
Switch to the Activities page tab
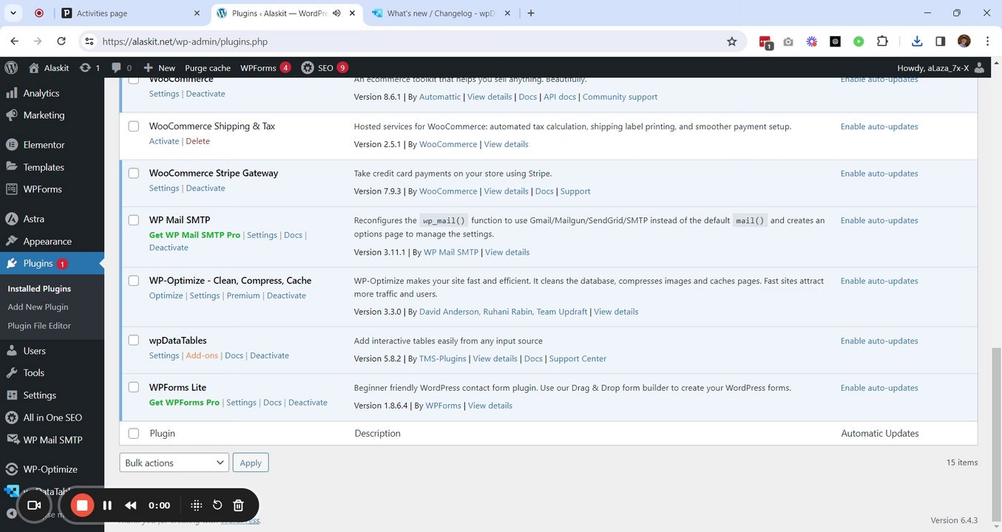coord(130,13)
